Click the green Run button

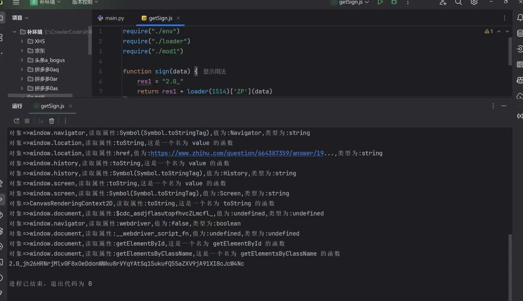tap(380, 2)
